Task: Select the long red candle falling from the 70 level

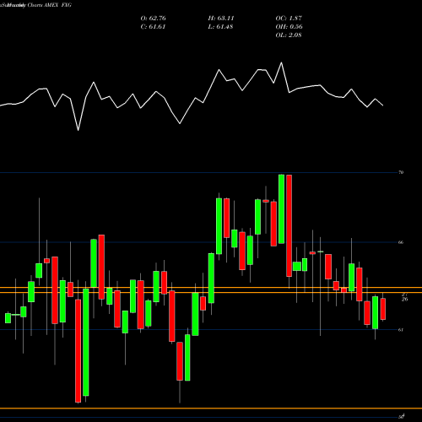Action: point(289,225)
